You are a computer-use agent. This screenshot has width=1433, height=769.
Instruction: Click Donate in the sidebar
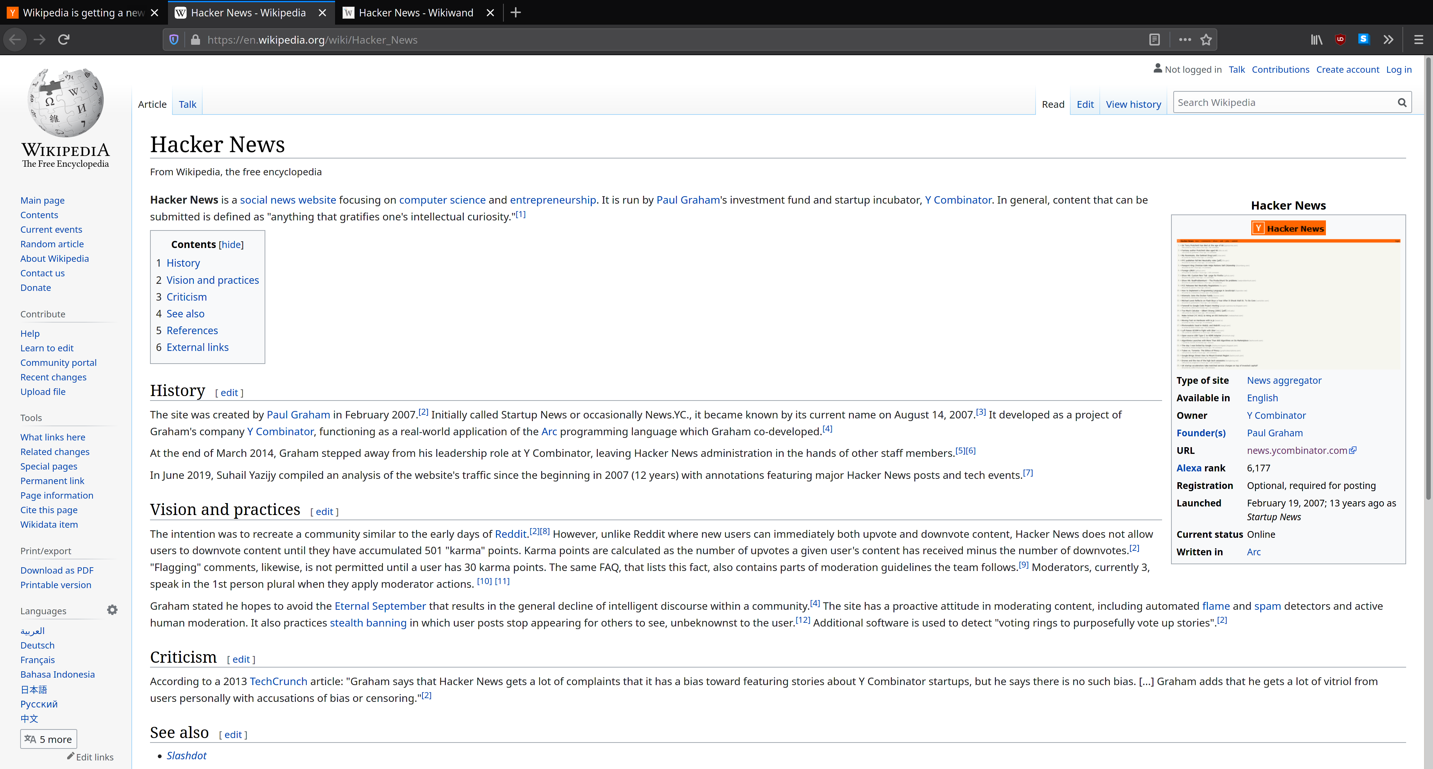[x=35, y=288]
